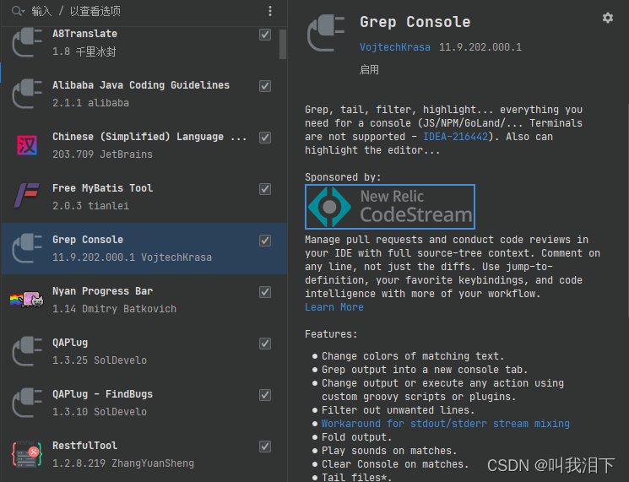
Task: Select A8Translate in the plugin list
Action: [x=144, y=42]
